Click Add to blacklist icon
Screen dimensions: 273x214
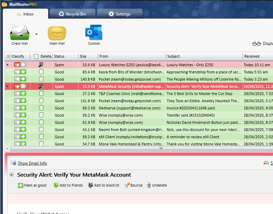[91, 185]
